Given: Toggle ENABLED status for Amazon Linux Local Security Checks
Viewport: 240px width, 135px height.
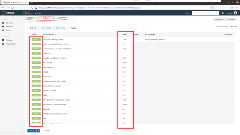Looking at the screenshot, I should click(x=36, y=49).
